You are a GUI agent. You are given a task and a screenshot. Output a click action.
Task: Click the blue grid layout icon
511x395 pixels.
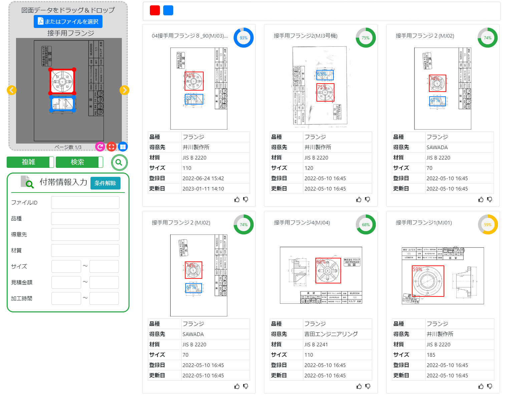(x=123, y=147)
